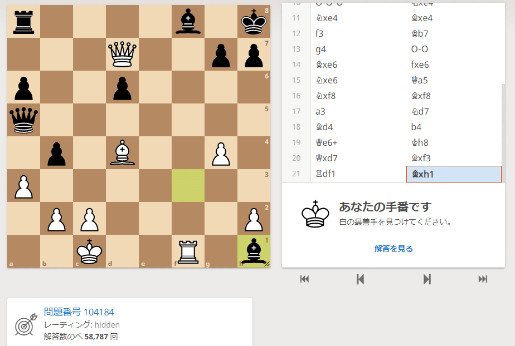515x346 pixels.
Task: Step back one move
Action: pyautogui.click(x=360, y=279)
